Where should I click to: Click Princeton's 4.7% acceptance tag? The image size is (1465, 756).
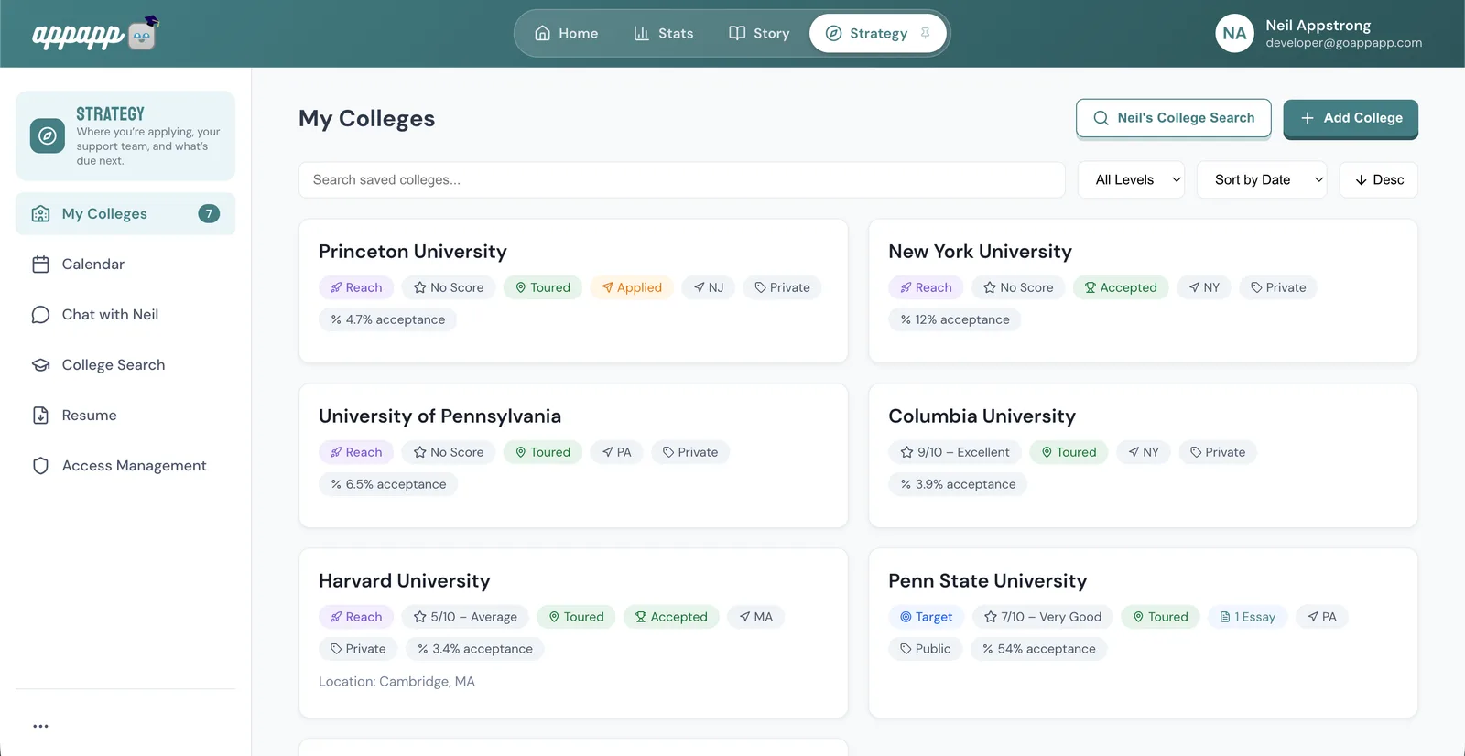(x=387, y=319)
